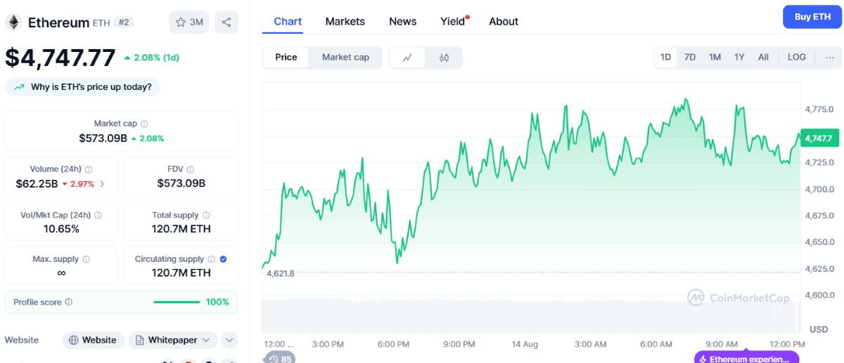The width and height of the screenshot is (844, 363).
Task: Open the share options icon
Action: click(x=226, y=22)
